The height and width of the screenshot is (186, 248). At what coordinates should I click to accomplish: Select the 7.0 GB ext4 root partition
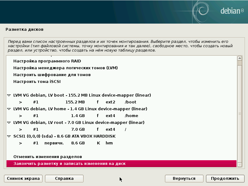pyautogui.click(x=78, y=129)
